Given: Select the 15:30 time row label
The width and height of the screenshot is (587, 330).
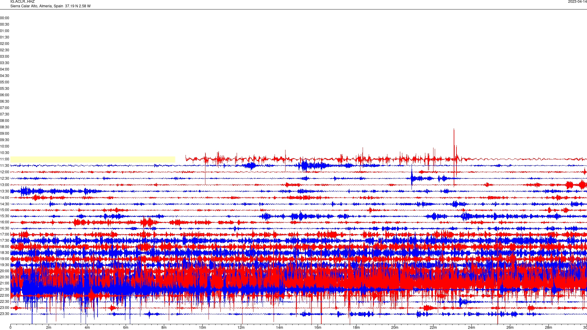Looking at the screenshot, I should [5, 216].
